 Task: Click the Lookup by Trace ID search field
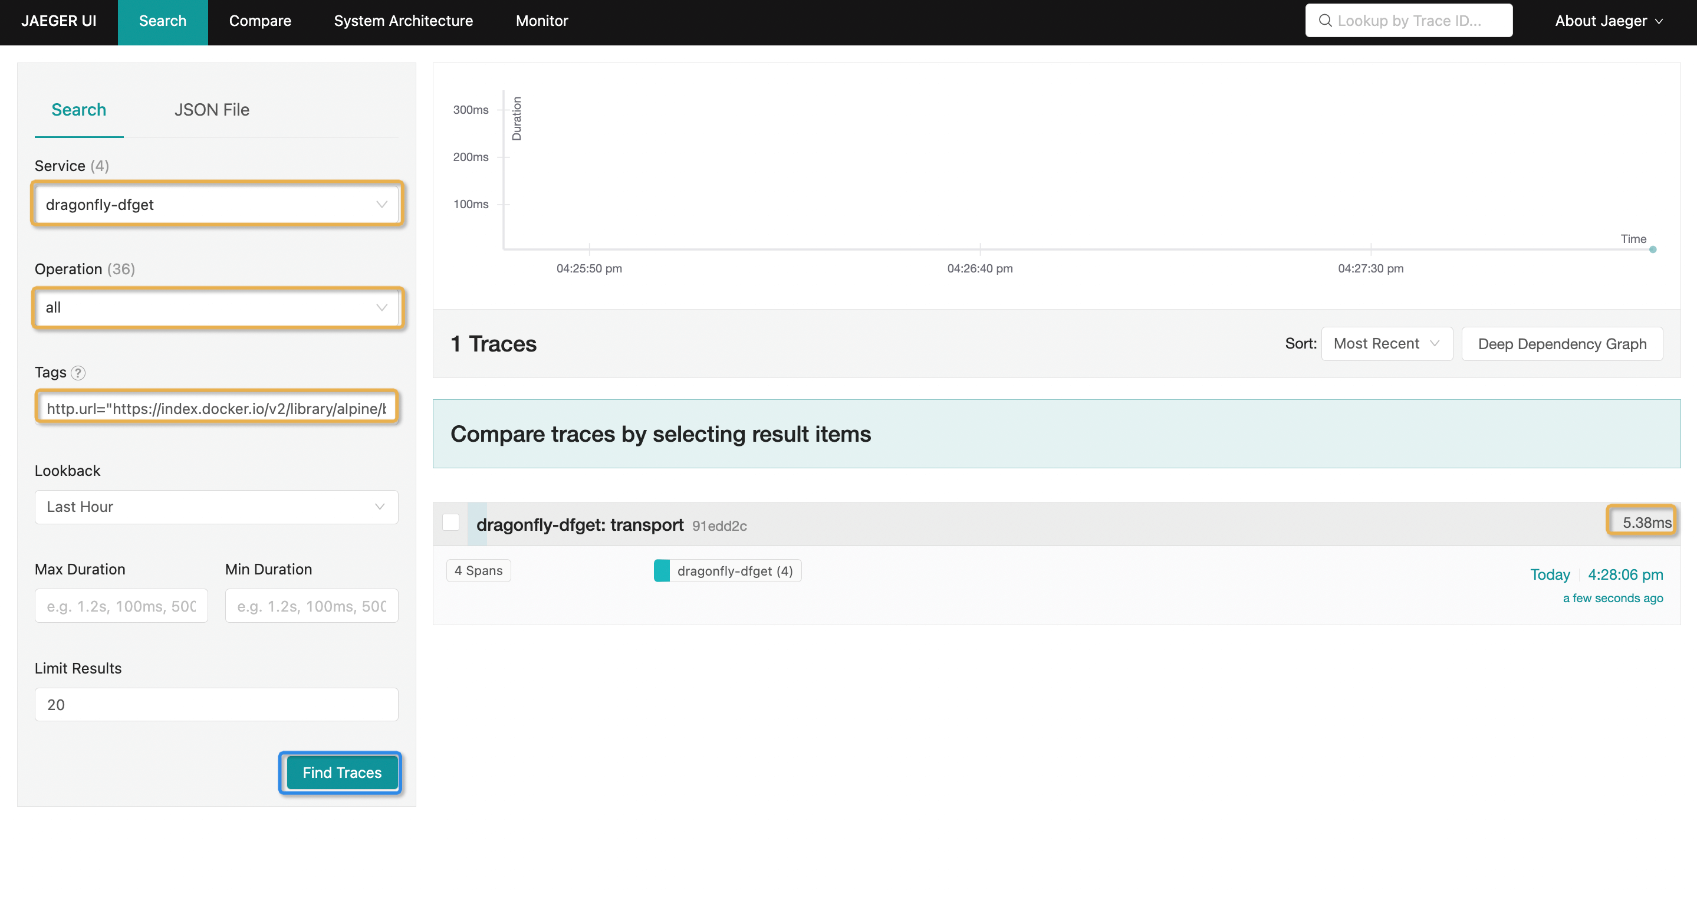click(1409, 19)
